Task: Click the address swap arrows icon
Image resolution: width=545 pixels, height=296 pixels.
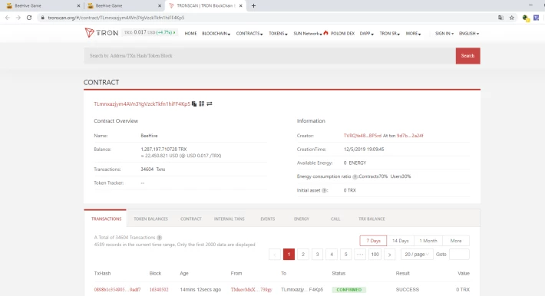Action: (210, 104)
